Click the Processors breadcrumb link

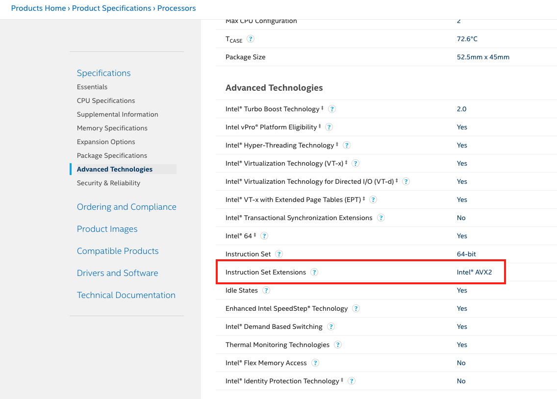click(x=177, y=8)
